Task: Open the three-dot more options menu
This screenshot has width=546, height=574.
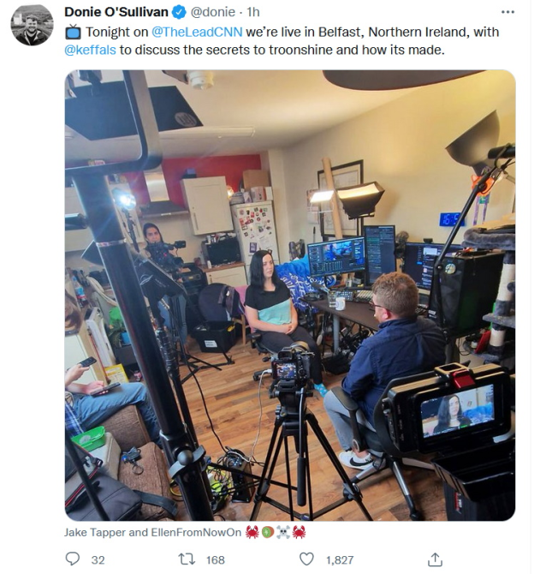Action: point(507,12)
